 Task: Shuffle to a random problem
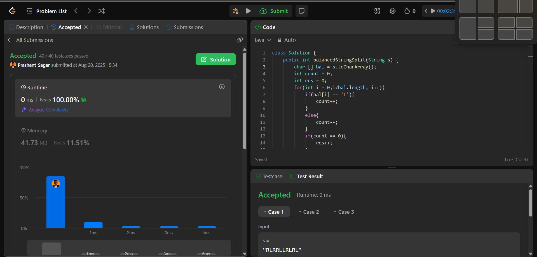click(x=101, y=11)
